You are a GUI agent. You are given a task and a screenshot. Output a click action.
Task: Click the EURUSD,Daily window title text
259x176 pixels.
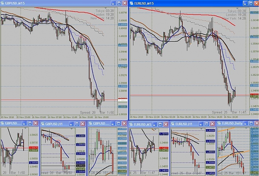[x=232, y=123]
